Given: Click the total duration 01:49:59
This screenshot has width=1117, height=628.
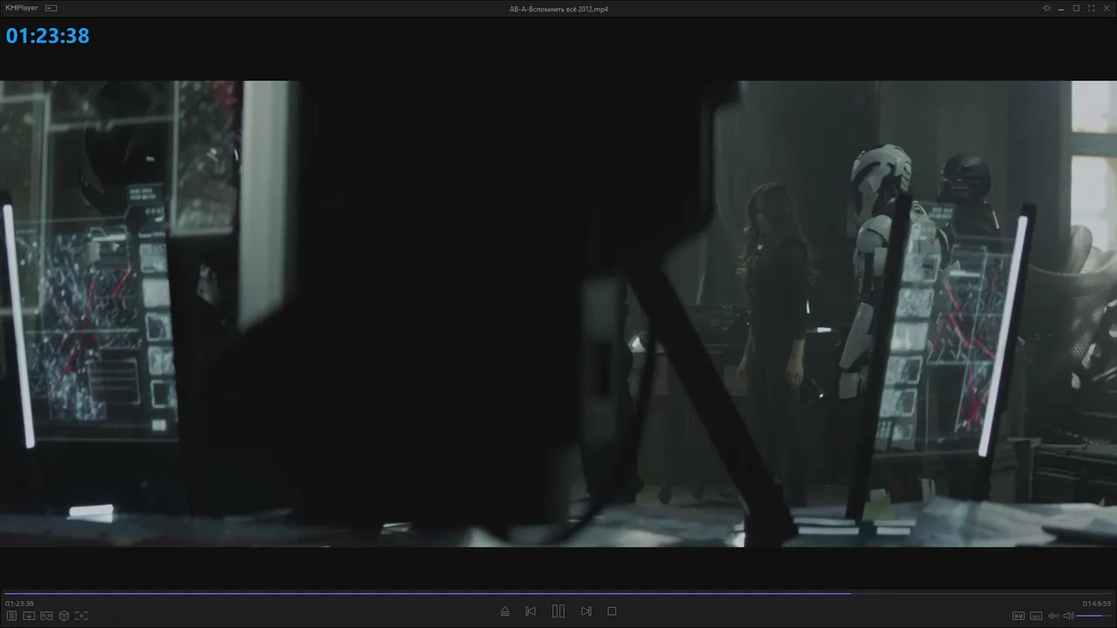Looking at the screenshot, I should [1097, 604].
